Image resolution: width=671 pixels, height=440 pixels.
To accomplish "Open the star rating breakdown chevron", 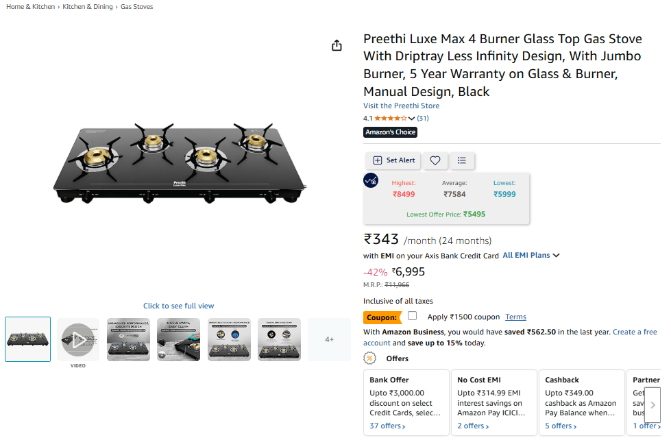I will [x=411, y=119].
